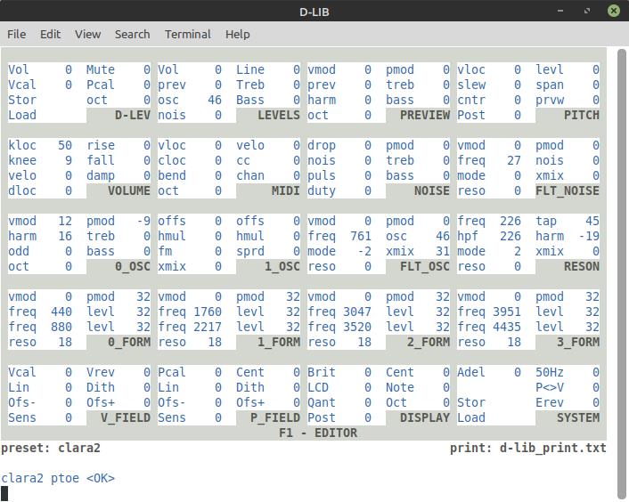This screenshot has width=629, height=502.
Task: Minimize the D-LIB window
Action: point(560,11)
